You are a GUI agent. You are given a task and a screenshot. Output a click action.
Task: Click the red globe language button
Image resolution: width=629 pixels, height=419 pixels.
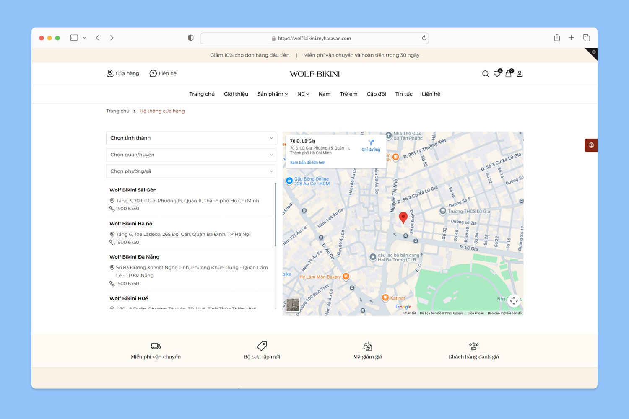591,145
